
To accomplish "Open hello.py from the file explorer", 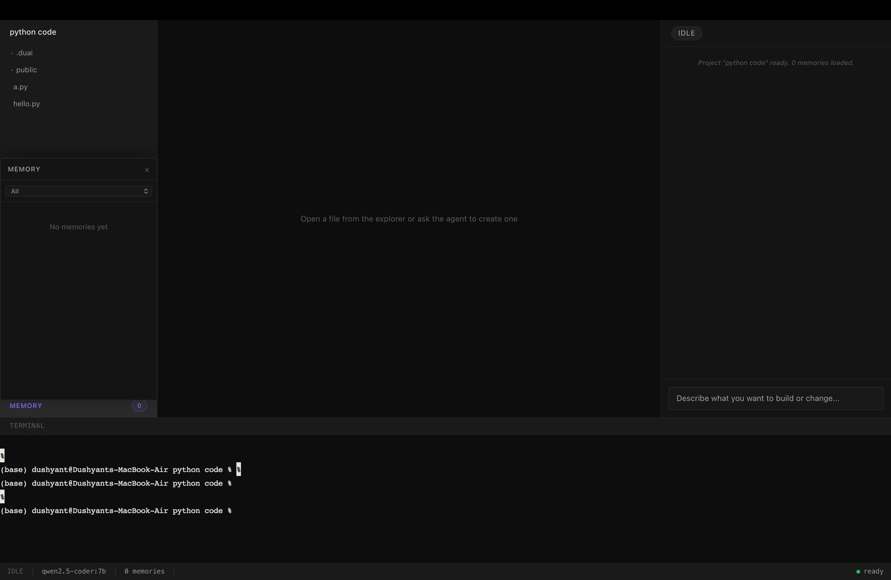I will [27, 104].
